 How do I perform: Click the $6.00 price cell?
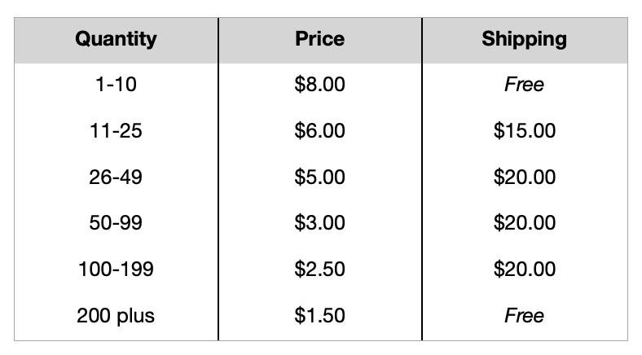point(319,130)
